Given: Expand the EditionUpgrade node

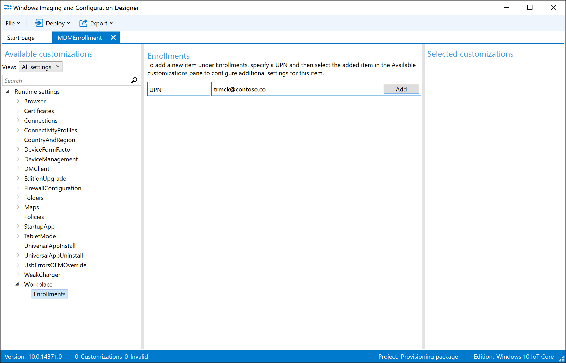Looking at the screenshot, I should [x=18, y=178].
